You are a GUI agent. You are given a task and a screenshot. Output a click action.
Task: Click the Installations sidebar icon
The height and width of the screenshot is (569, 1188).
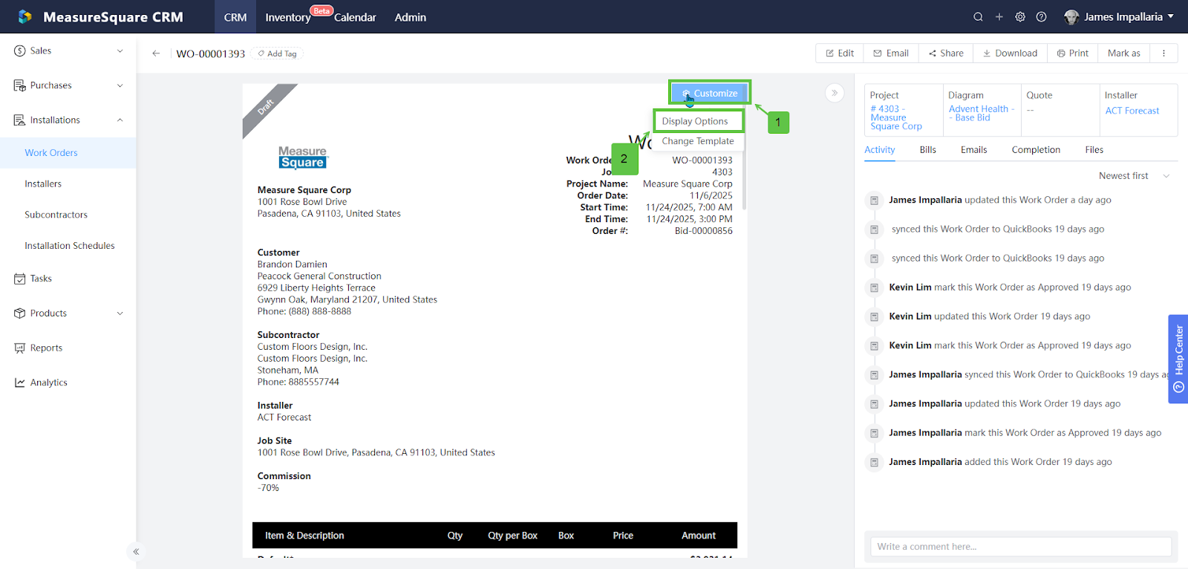tap(20, 120)
